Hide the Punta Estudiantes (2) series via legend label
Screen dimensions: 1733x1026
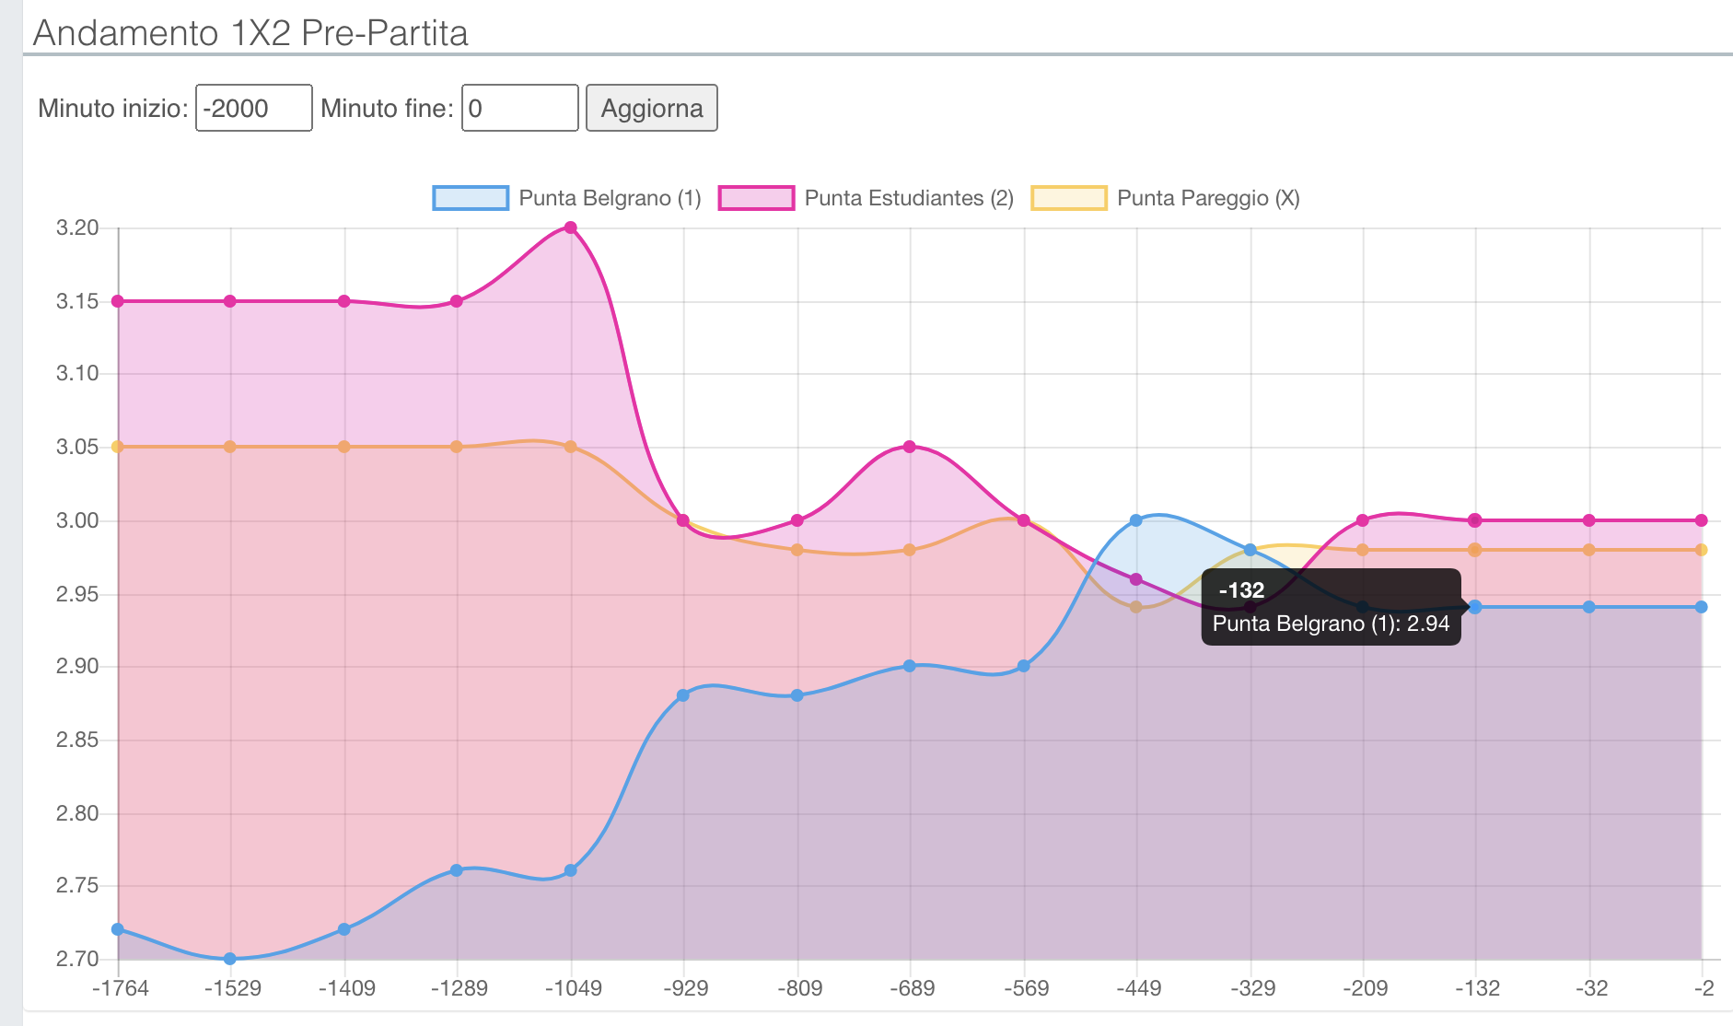point(908,198)
